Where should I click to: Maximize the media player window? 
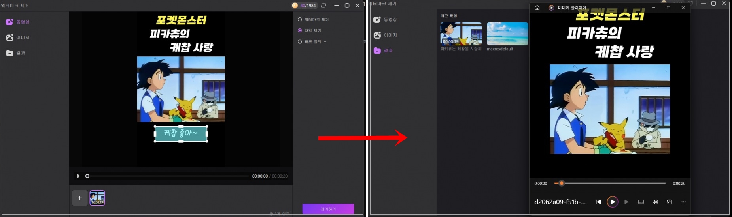[668, 8]
